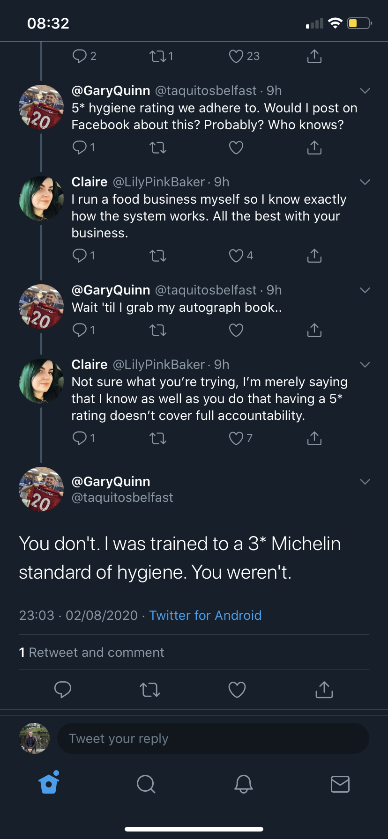Open the Messages envelope tab
Image resolution: width=388 pixels, height=839 pixels.
click(x=340, y=784)
